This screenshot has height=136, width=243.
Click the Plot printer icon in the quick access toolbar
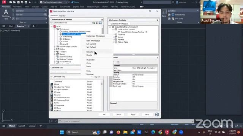[26, 2]
